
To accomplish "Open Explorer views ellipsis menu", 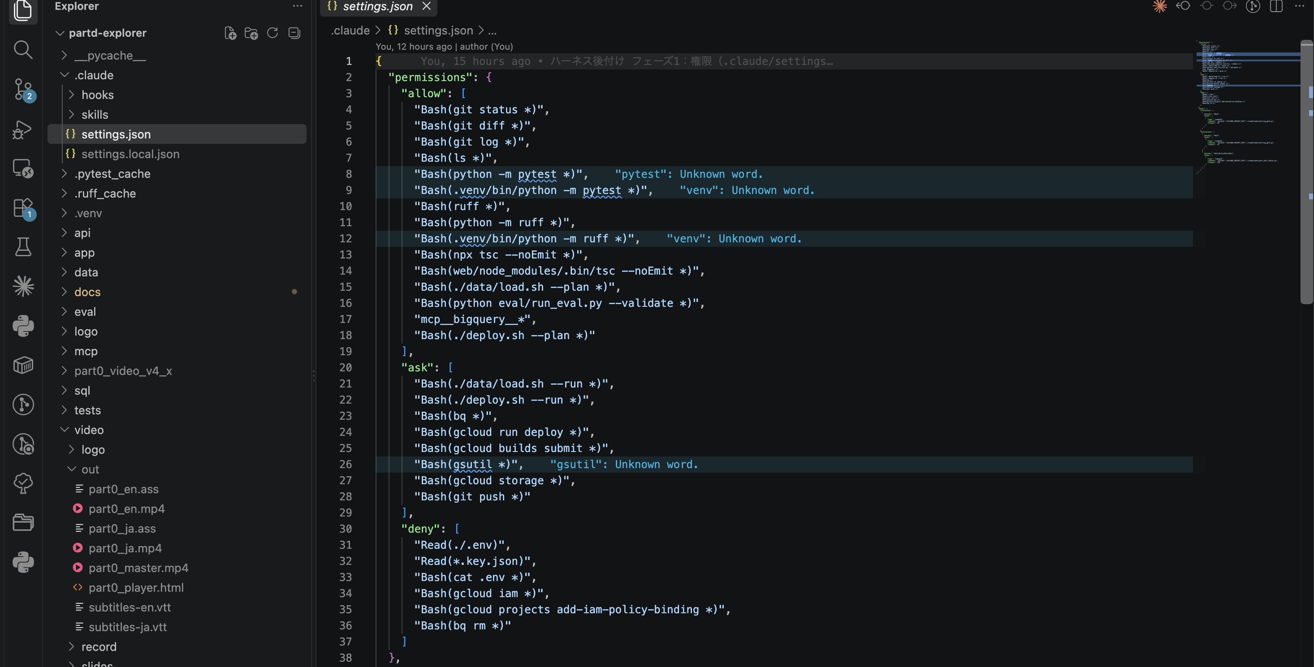I will (298, 6).
